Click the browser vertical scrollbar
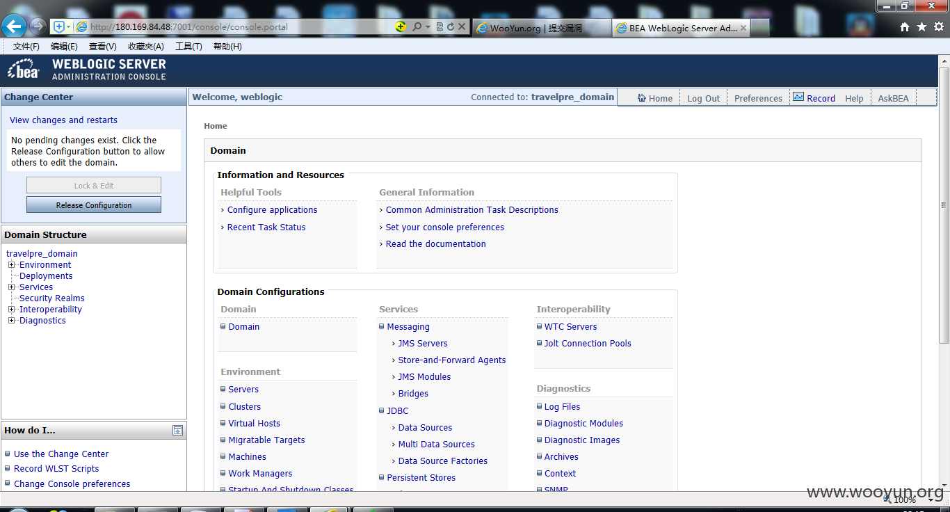 click(x=944, y=205)
